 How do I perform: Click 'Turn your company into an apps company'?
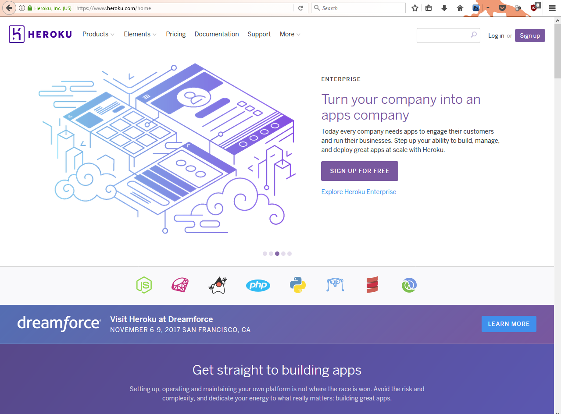pyautogui.click(x=401, y=107)
